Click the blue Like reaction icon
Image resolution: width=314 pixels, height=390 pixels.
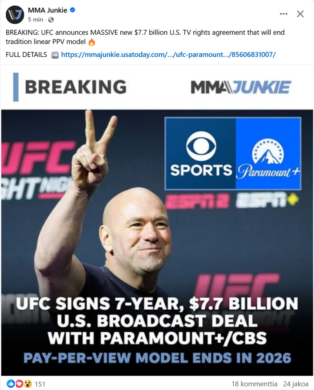[x=11, y=384]
